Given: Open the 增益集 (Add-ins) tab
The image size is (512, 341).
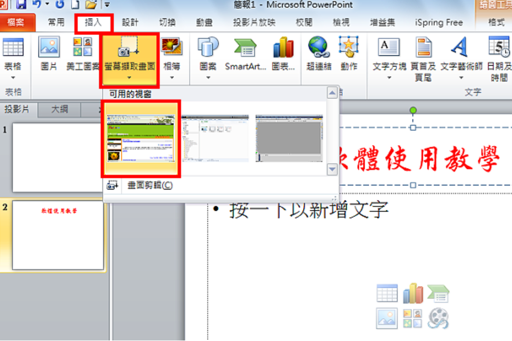Looking at the screenshot, I should 382,22.
